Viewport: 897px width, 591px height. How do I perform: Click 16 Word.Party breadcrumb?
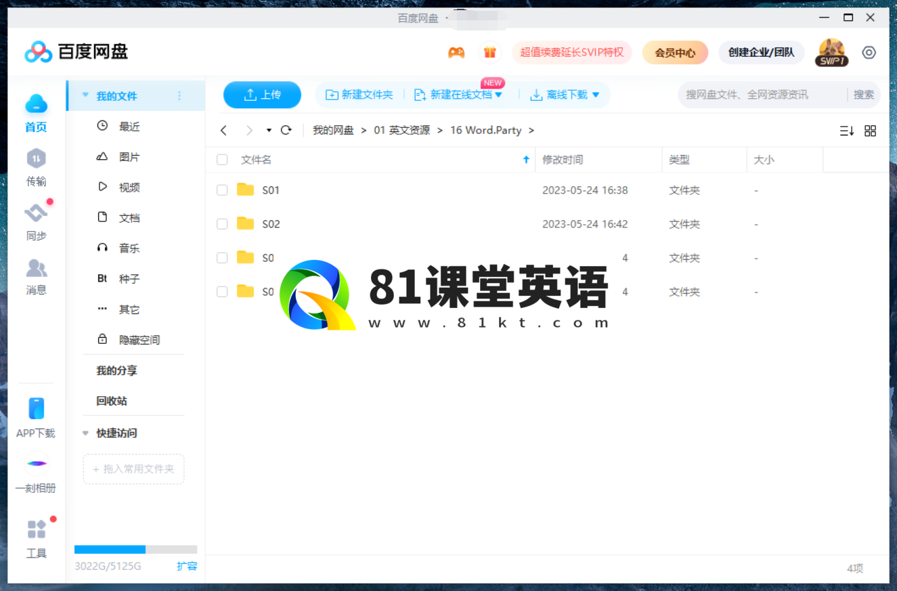(485, 130)
